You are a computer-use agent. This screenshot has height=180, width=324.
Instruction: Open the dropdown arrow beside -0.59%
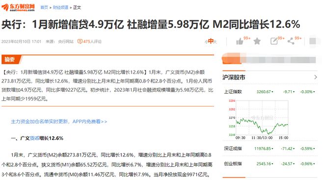pos(314,149)
